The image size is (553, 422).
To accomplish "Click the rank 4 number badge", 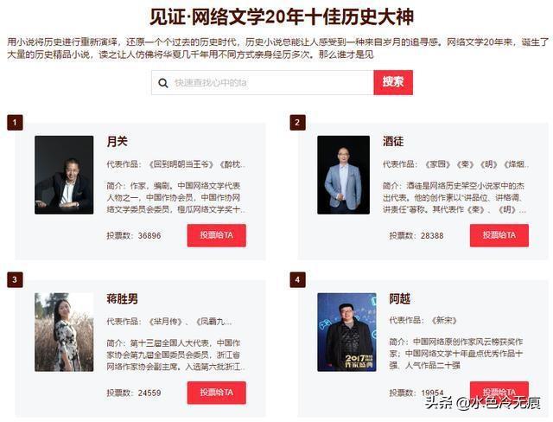I will [x=297, y=280].
